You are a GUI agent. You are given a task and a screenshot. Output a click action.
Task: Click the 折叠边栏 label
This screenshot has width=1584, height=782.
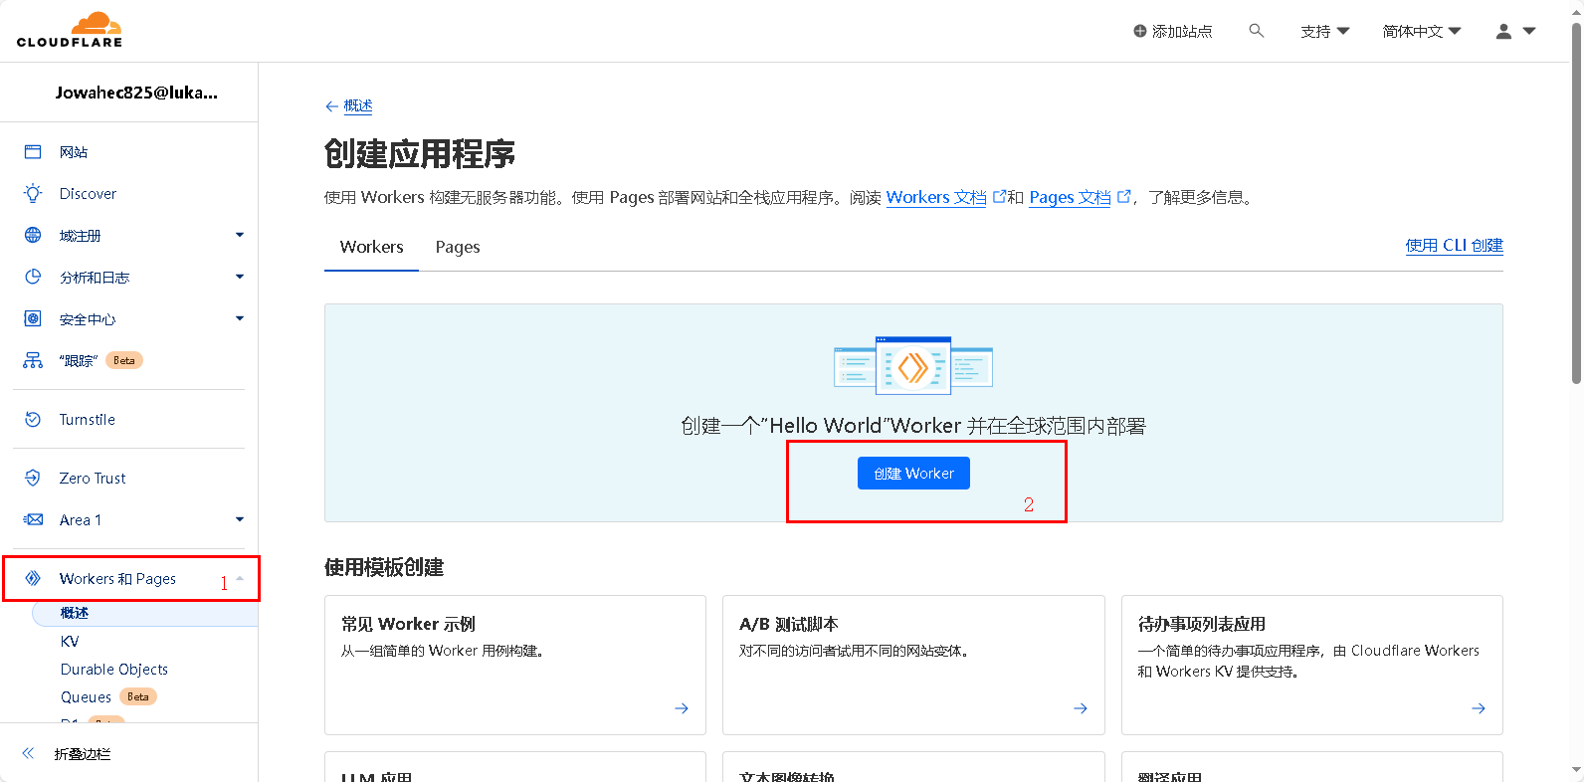[83, 754]
